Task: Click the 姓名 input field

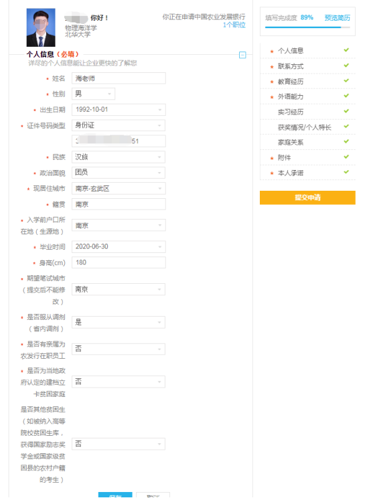Action: [x=119, y=78]
